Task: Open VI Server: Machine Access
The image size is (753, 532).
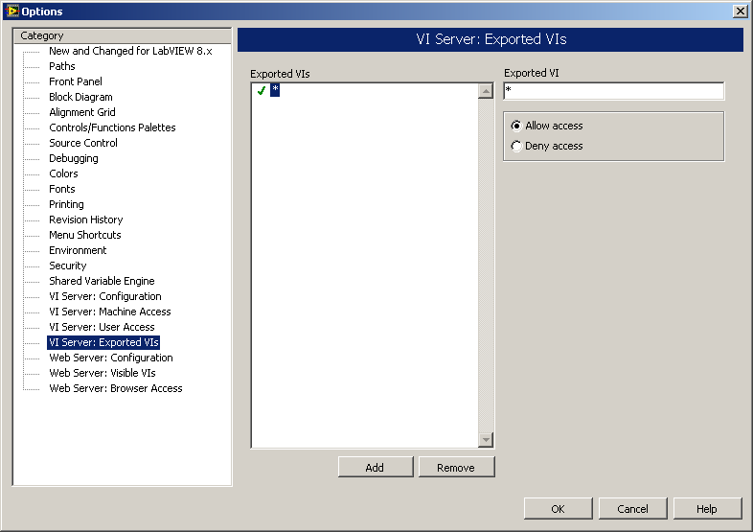Action: [x=110, y=312]
